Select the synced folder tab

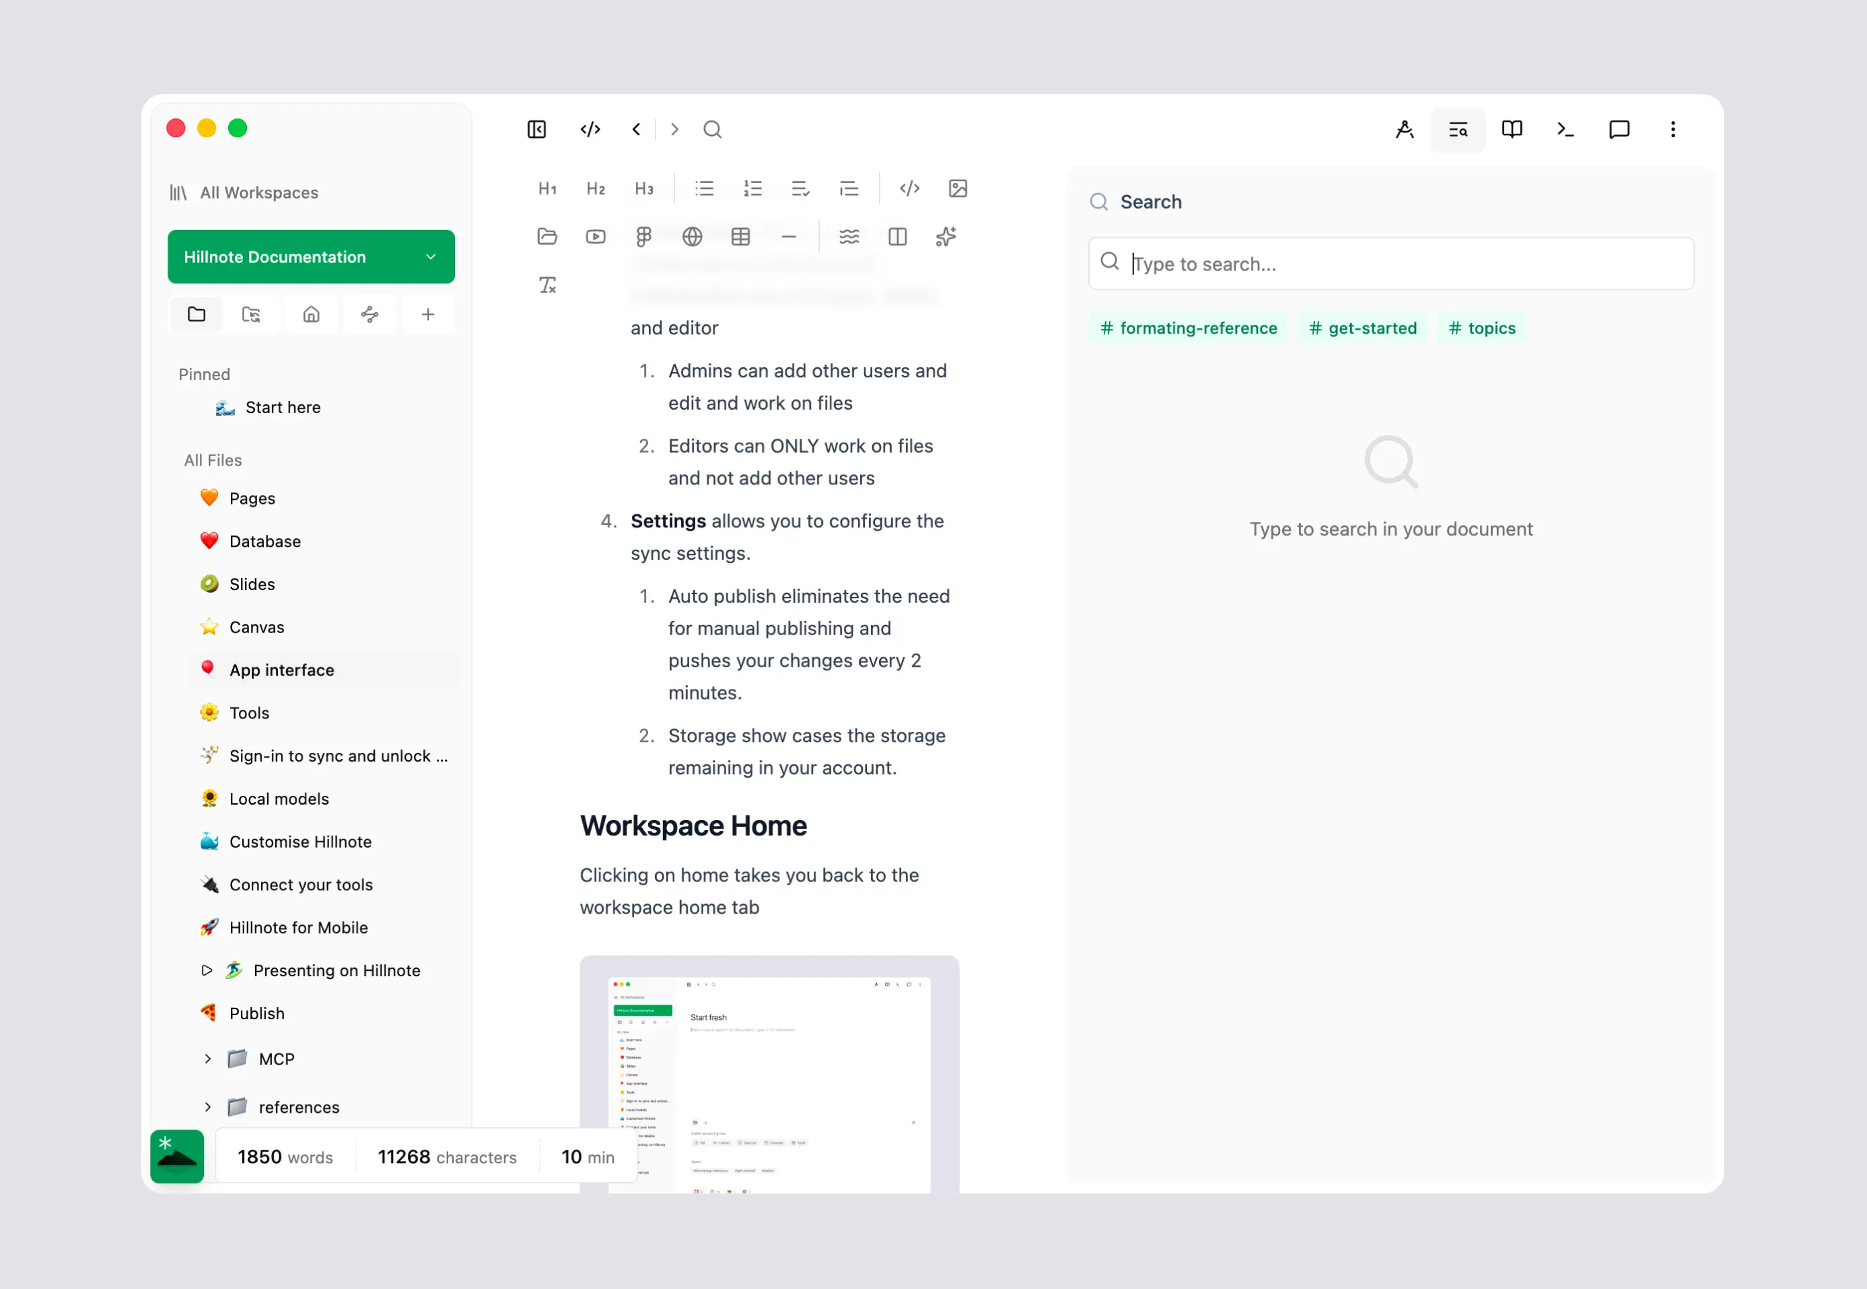[251, 314]
